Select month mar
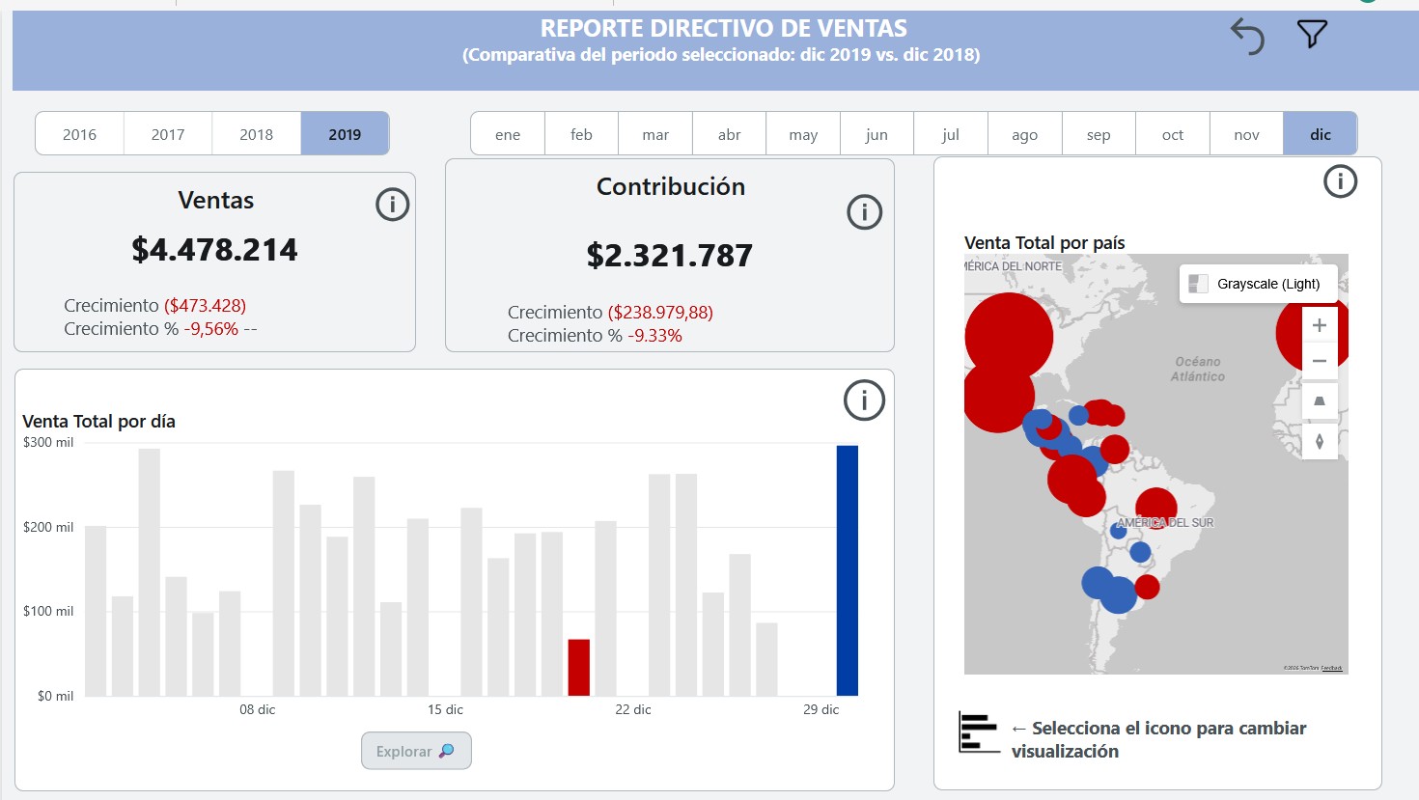The height and width of the screenshot is (800, 1419). (655, 134)
